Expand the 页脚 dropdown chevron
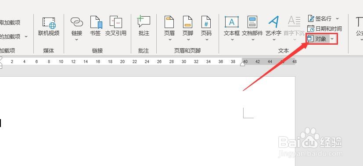Screen dimensions: 363x166 (188, 40)
